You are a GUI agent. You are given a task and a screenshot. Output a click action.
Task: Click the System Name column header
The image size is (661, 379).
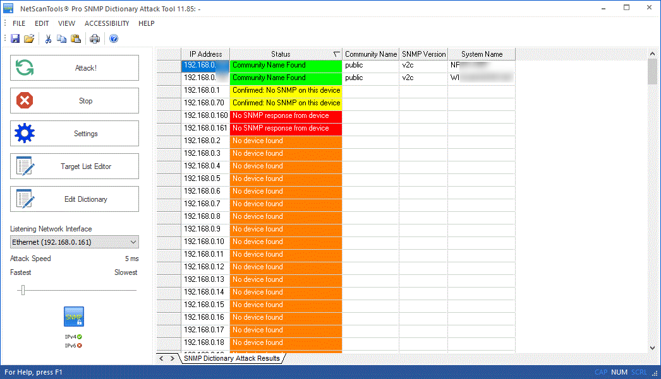click(482, 54)
